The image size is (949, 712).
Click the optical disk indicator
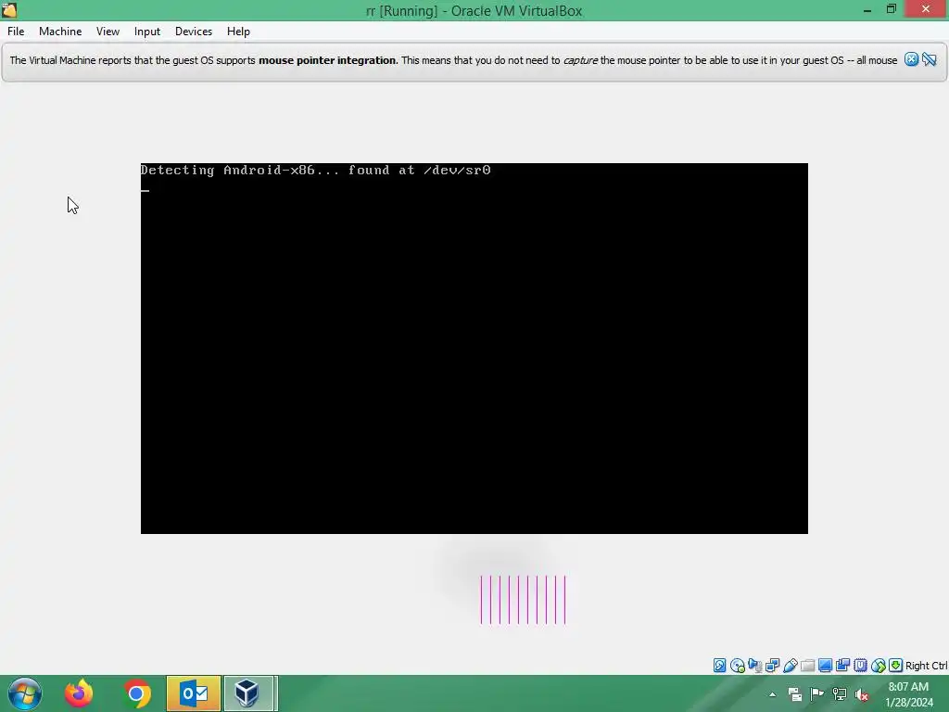(x=737, y=666)
